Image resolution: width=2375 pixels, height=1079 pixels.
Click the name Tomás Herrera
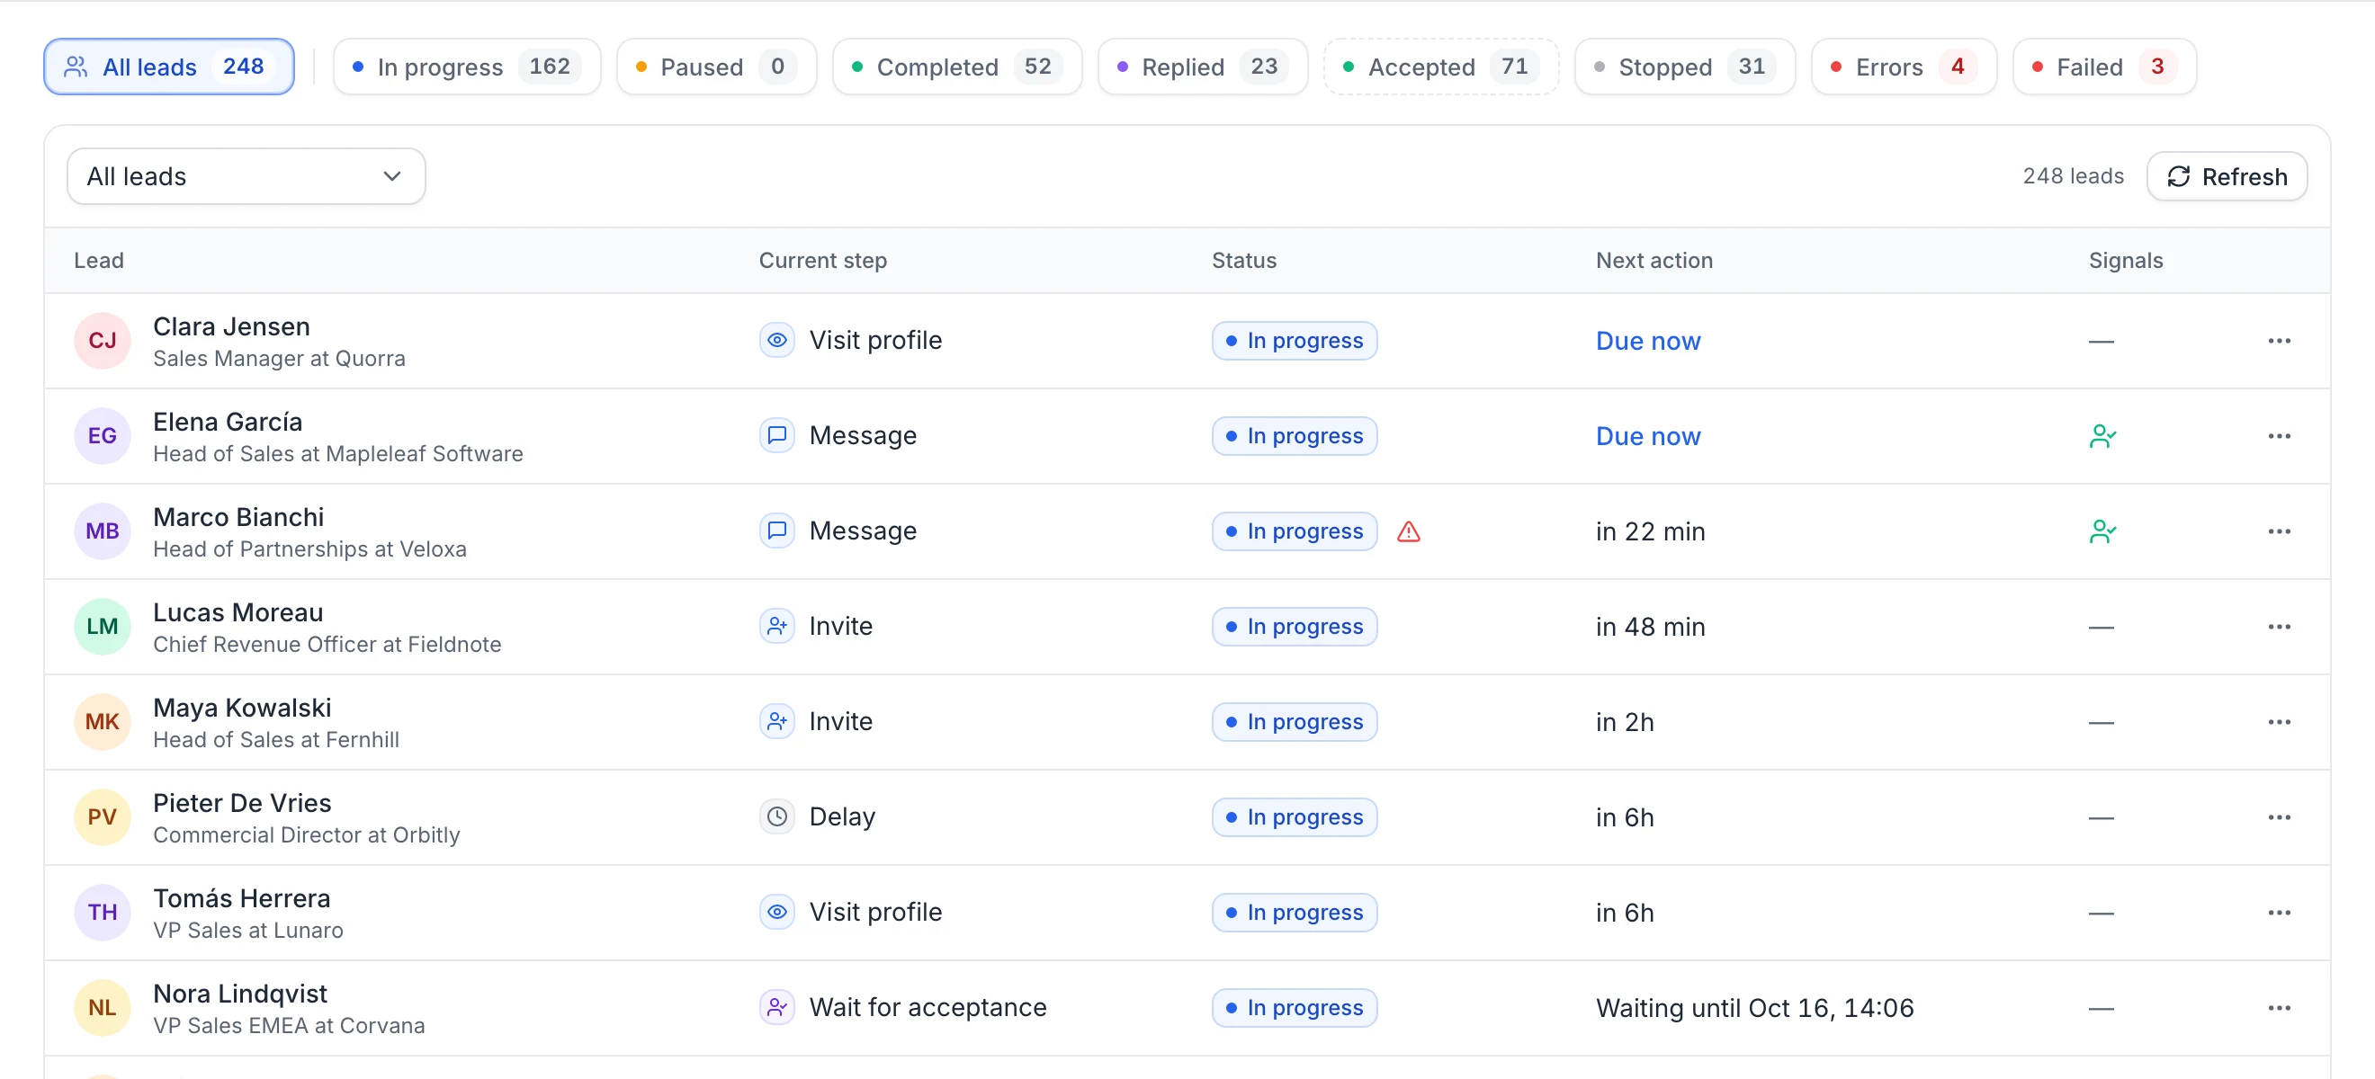(x=242, y=897)
